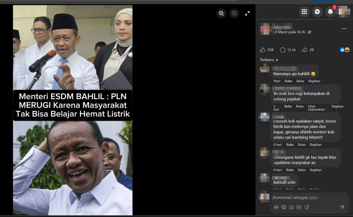This screenshot has width=353, height=217.
Task: Open the account profile menu
Action: tap(344, 12)
